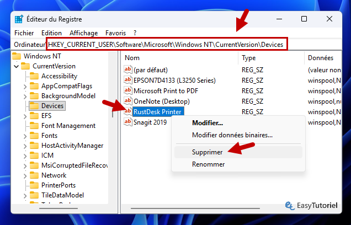The width and height of the screenshot is (351, 225).
Task: Click the Type column header
Action: coord(272,58)
